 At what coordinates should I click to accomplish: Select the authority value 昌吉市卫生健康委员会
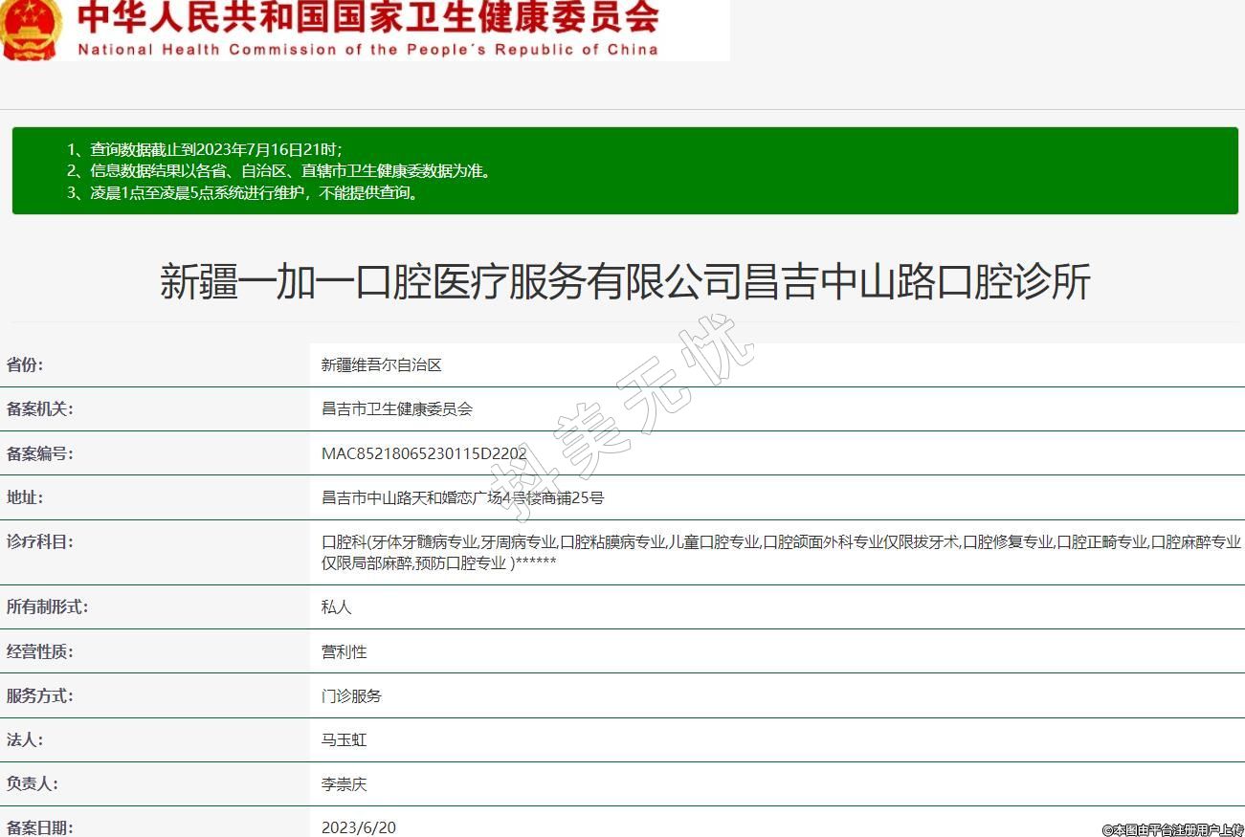(x=396, y=409)
